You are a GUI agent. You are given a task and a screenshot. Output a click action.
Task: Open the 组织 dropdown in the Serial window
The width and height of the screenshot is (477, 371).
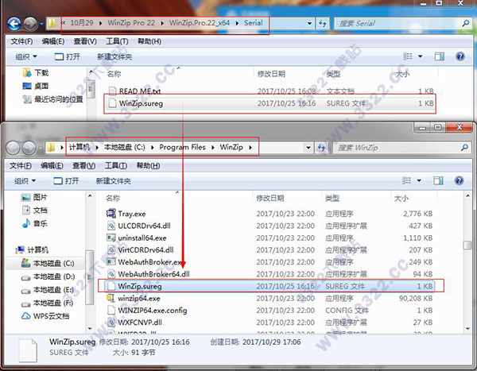point(26,56)
